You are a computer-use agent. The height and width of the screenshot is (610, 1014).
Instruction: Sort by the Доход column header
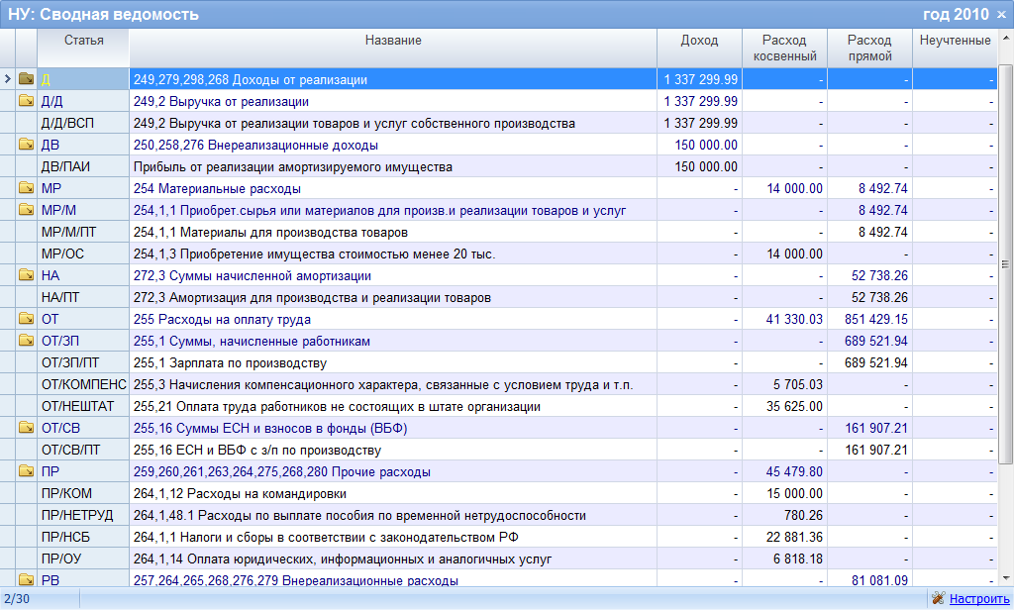[x=699, y=48]
